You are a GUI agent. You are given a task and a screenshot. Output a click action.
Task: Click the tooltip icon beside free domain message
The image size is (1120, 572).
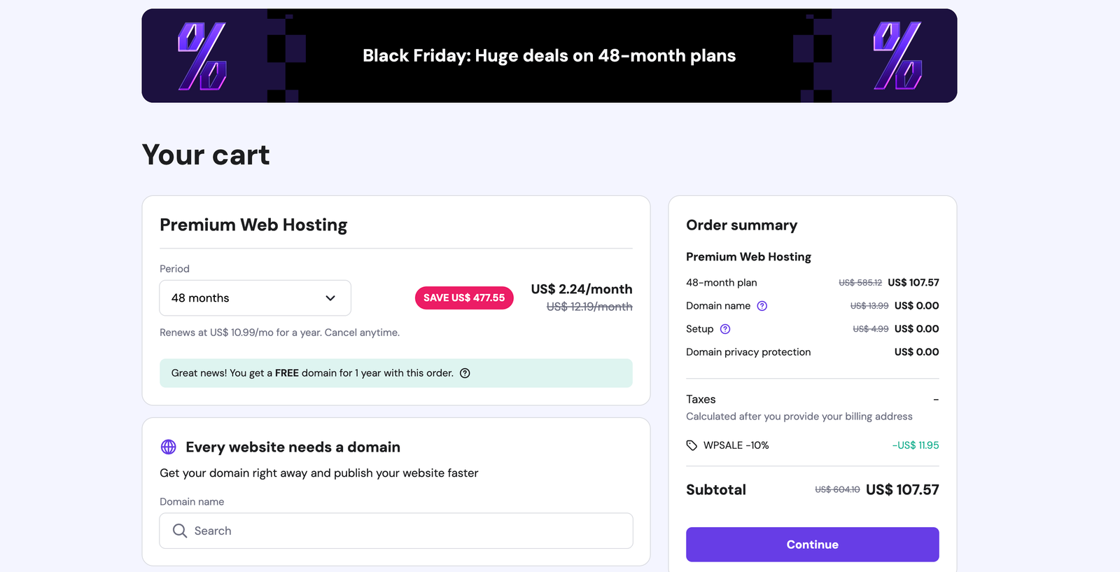(x=465, y=373)
